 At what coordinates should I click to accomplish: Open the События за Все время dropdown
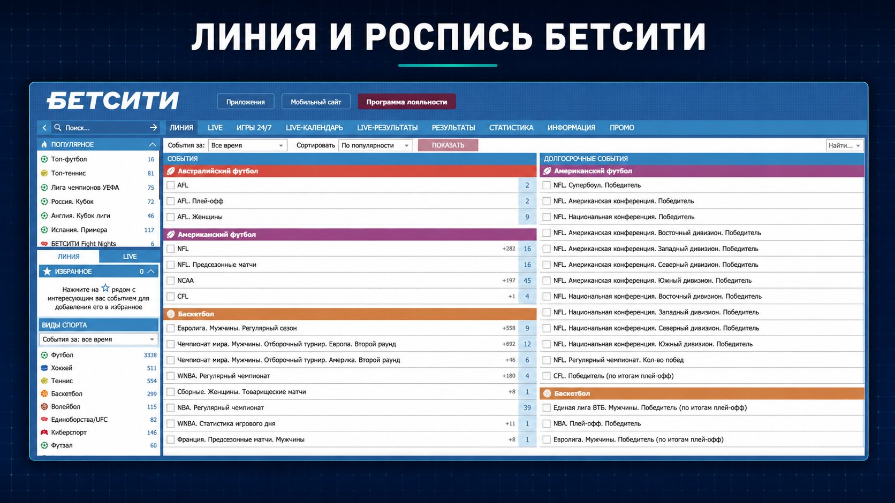[247, 145]
